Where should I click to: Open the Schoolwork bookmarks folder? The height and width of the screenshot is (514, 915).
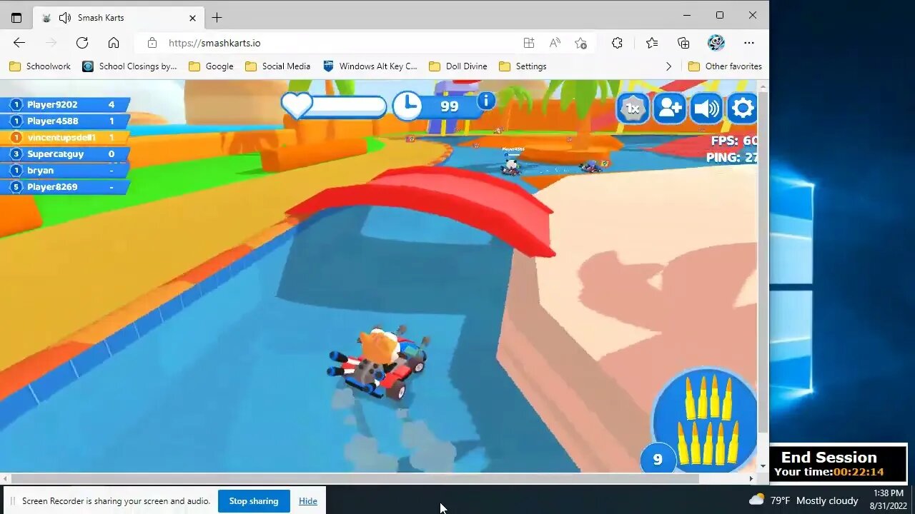coord(40,66)
